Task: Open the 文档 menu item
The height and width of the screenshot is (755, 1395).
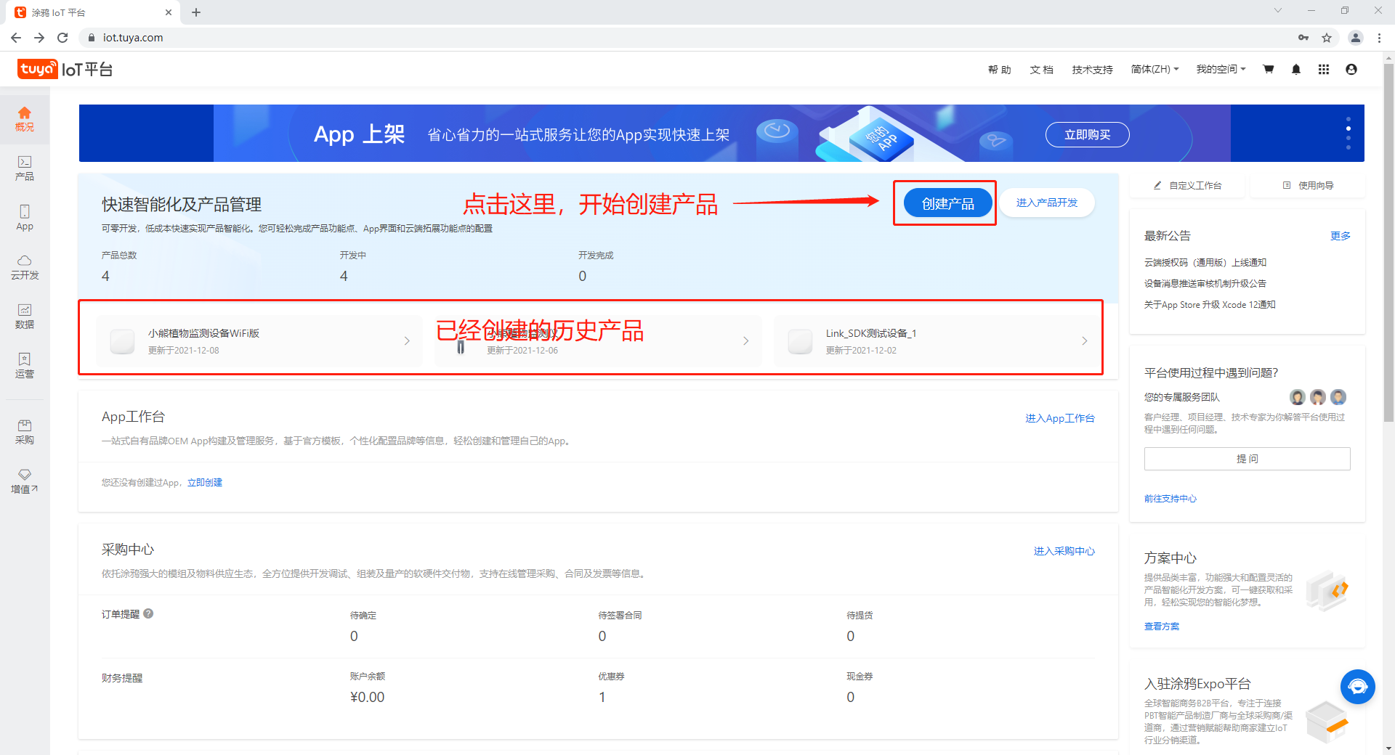Action: 1041,70
